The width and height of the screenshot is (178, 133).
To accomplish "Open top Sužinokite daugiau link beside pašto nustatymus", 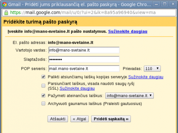I will pos(128,31).
